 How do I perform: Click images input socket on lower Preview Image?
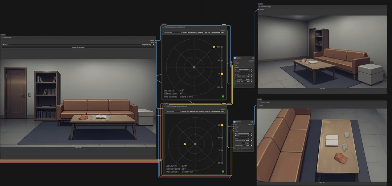pos(258,105)
